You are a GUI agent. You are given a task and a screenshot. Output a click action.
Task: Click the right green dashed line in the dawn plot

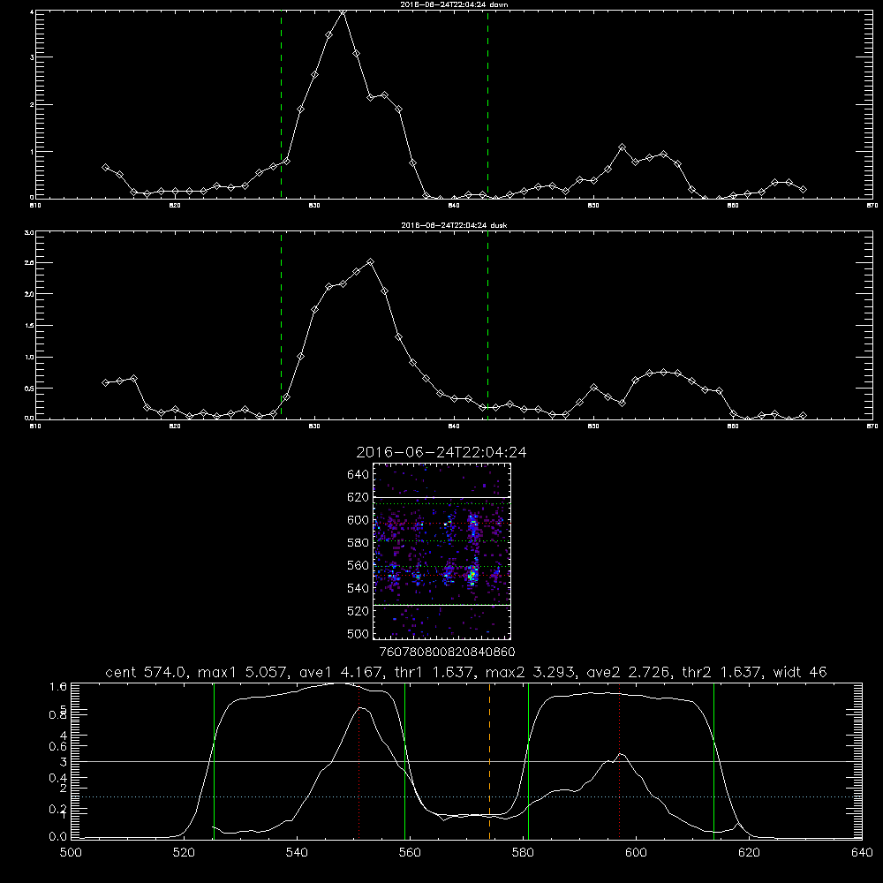(x=487, y=104)
